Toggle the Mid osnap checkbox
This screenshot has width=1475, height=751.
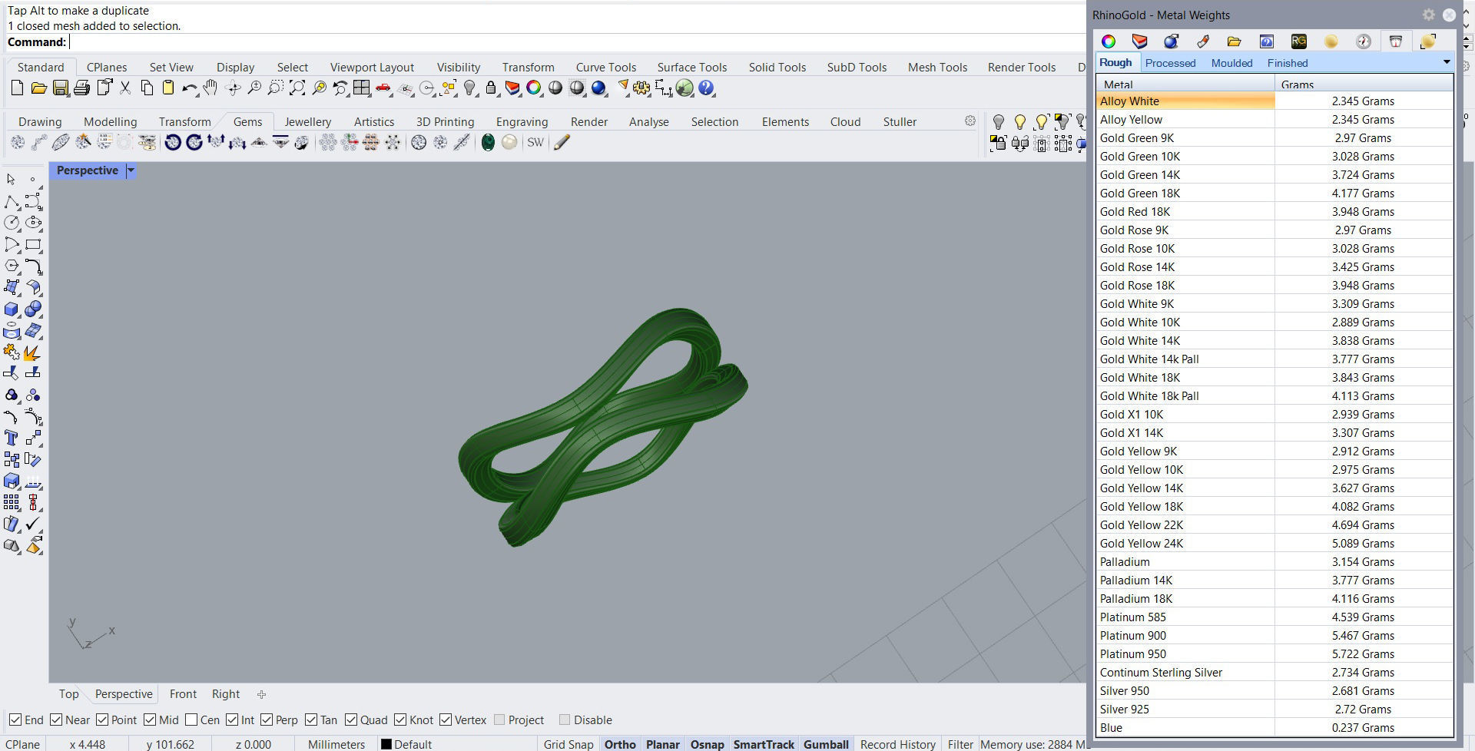(150, 720)
